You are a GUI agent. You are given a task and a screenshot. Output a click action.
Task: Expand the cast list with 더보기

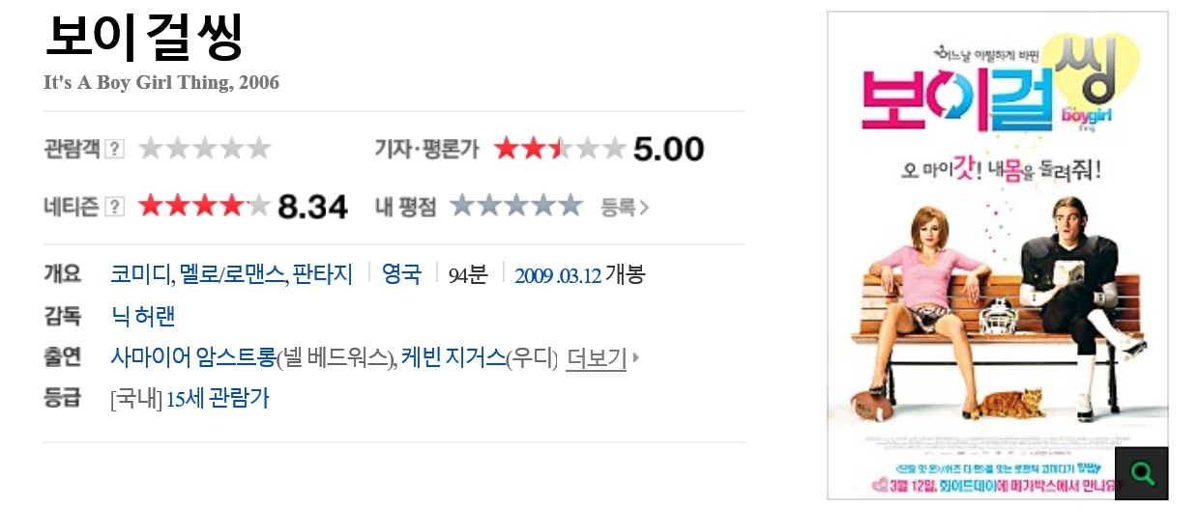coord(597,358)
